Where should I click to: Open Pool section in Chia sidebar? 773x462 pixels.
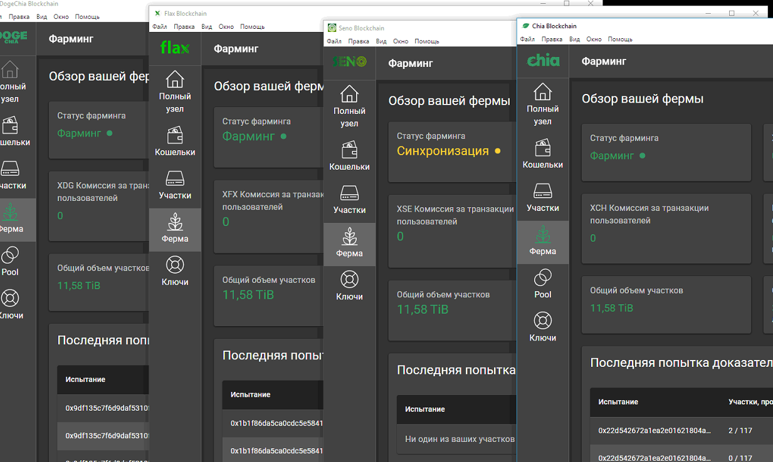point(542,285)
